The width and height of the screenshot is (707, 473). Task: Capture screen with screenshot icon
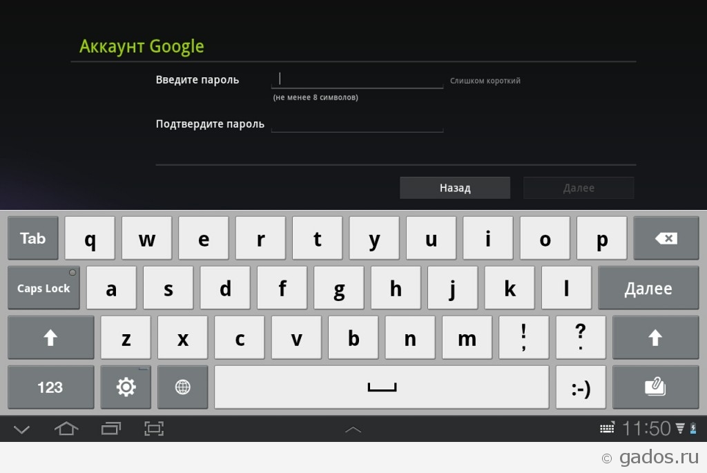154,428
